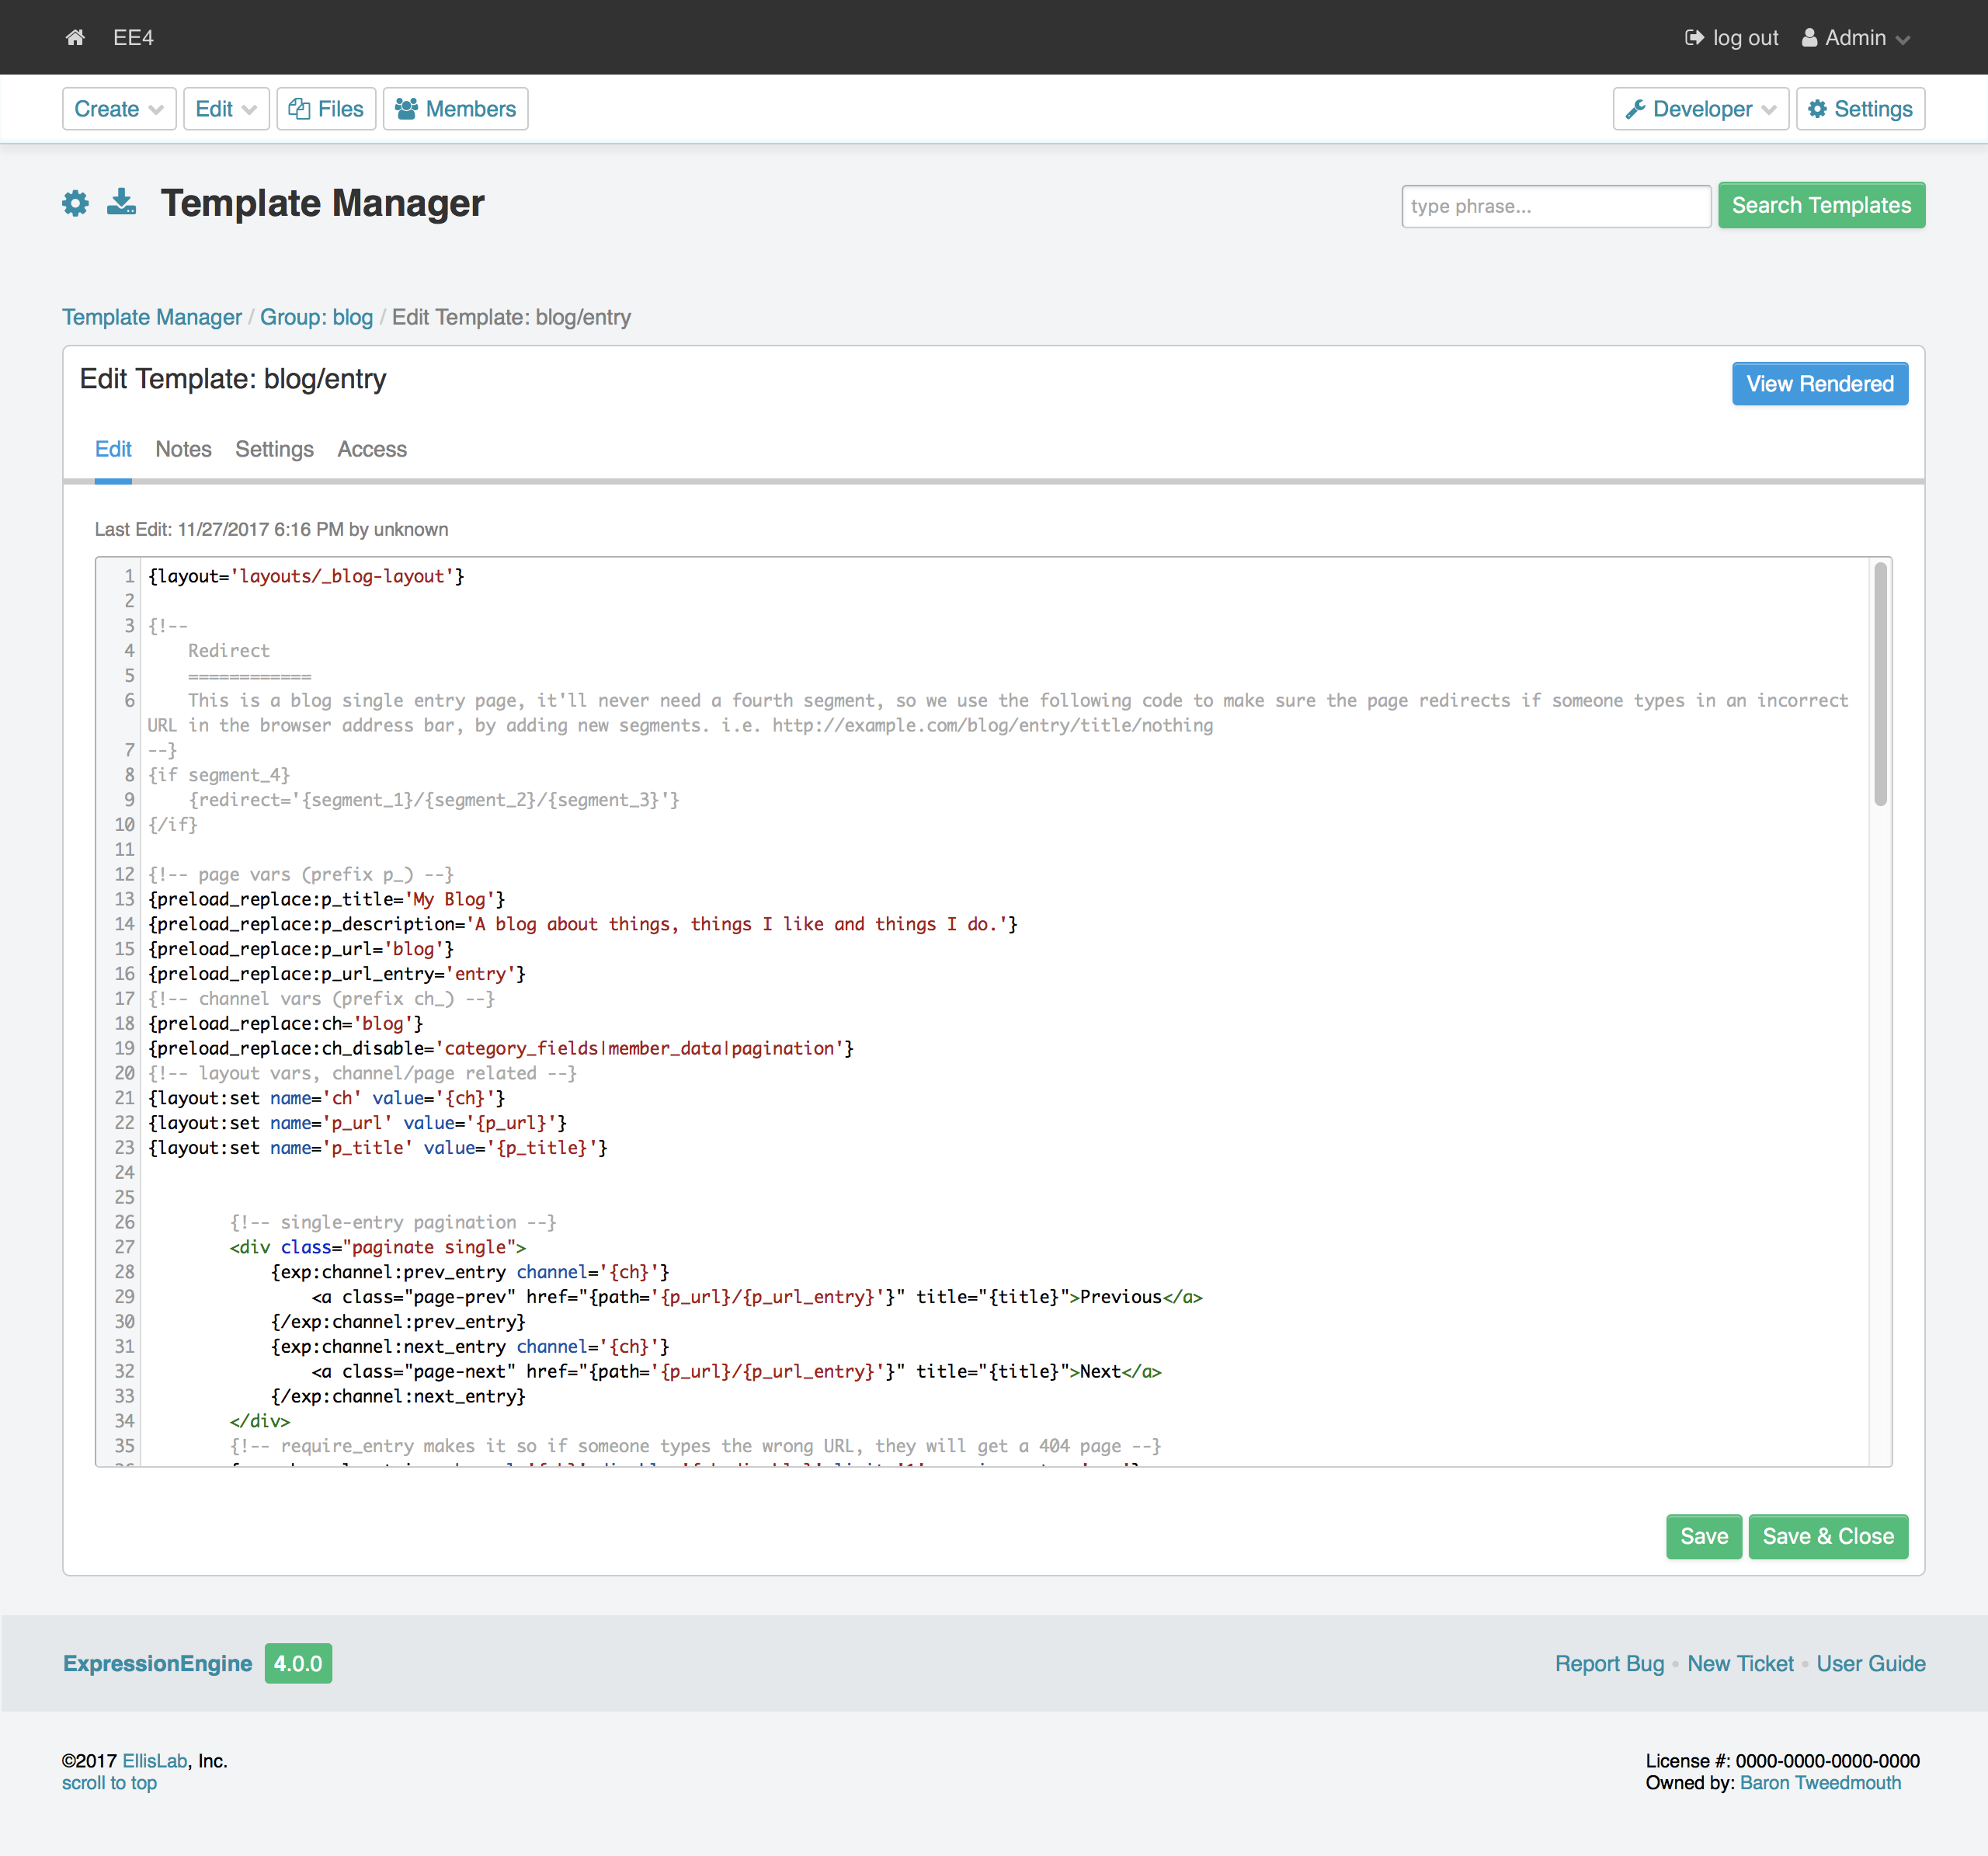Open Group: blog breadcrumb link
Screen dimensions: 1988x1856
pos(316,317)
